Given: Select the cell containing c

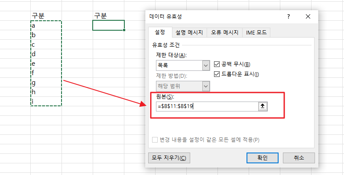Looking at the screenshot, I should point(46,45).
